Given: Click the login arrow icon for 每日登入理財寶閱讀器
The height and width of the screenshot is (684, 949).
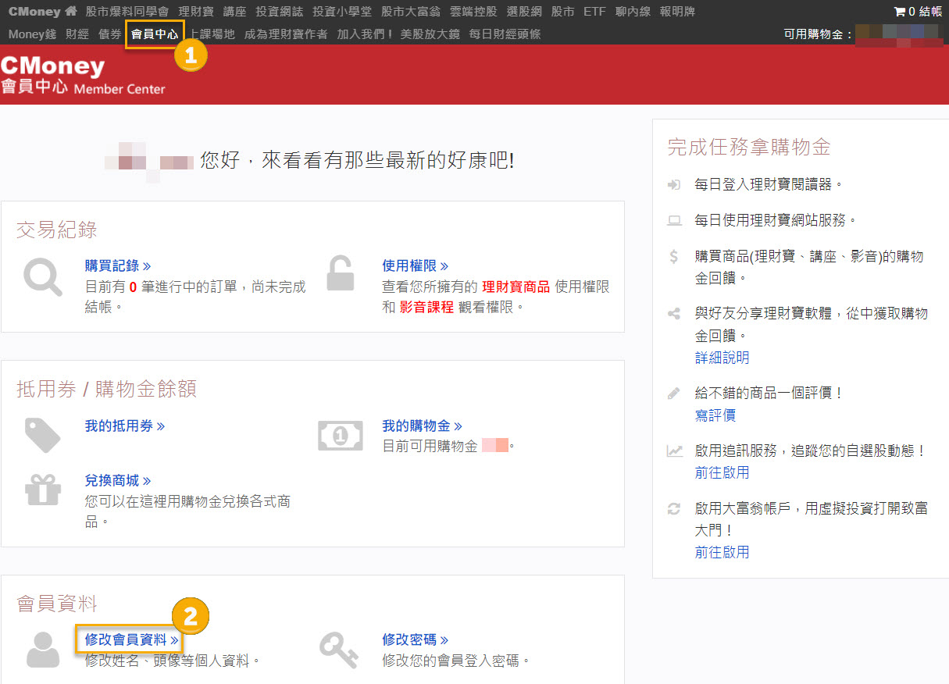Looking at the screenshot, I should 674,185.
